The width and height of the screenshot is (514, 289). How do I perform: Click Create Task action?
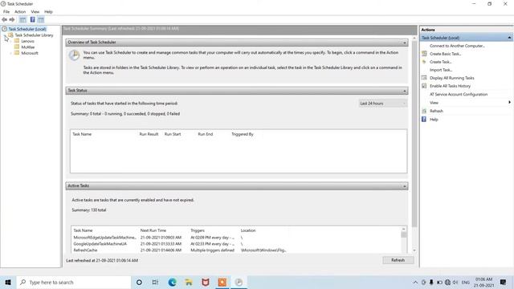click(441, 62)
